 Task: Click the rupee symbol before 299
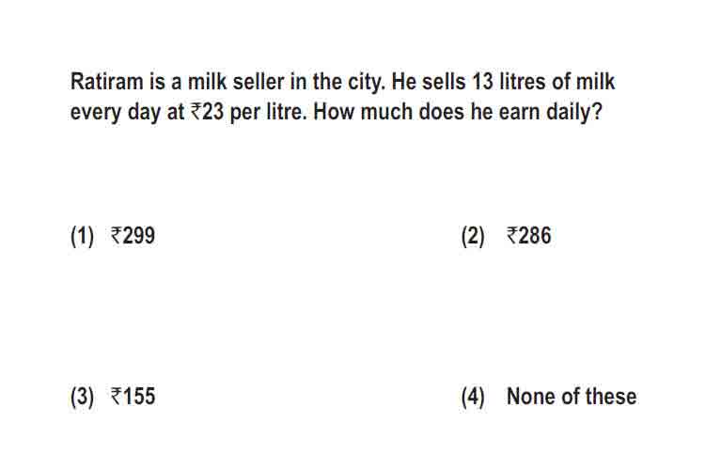click(x=116, y=236)
